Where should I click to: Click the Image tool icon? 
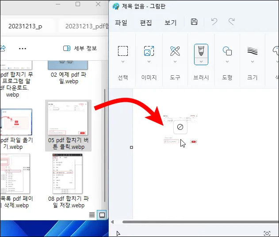(x=149, y=51)
